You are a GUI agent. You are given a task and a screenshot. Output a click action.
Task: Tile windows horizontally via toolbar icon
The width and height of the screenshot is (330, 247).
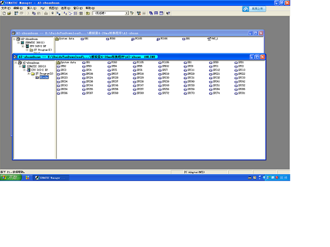[x=156, y=13]
